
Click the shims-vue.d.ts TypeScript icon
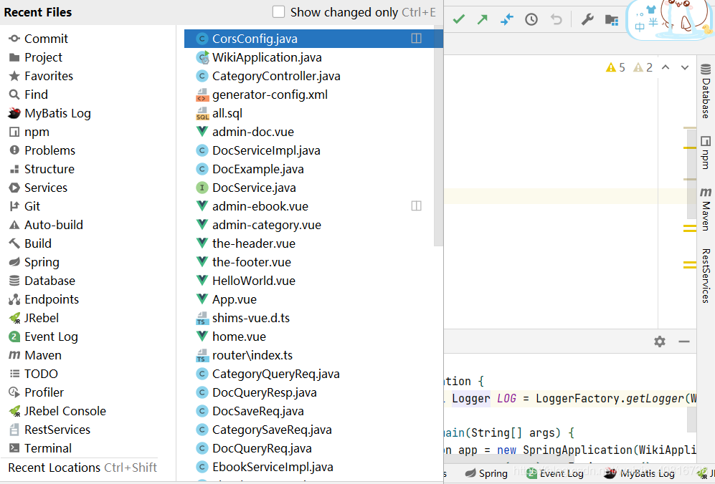click(x=202, y=319)
